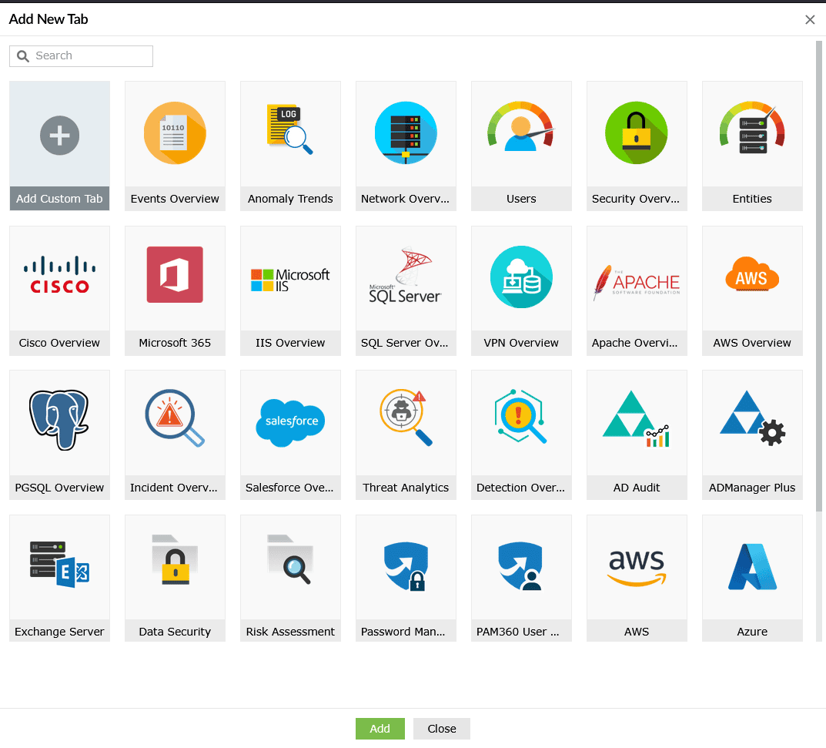Dismiss dialog with the X icon
Screen dimensions: 826x748
pyautogui.click(x=810, y=19)
